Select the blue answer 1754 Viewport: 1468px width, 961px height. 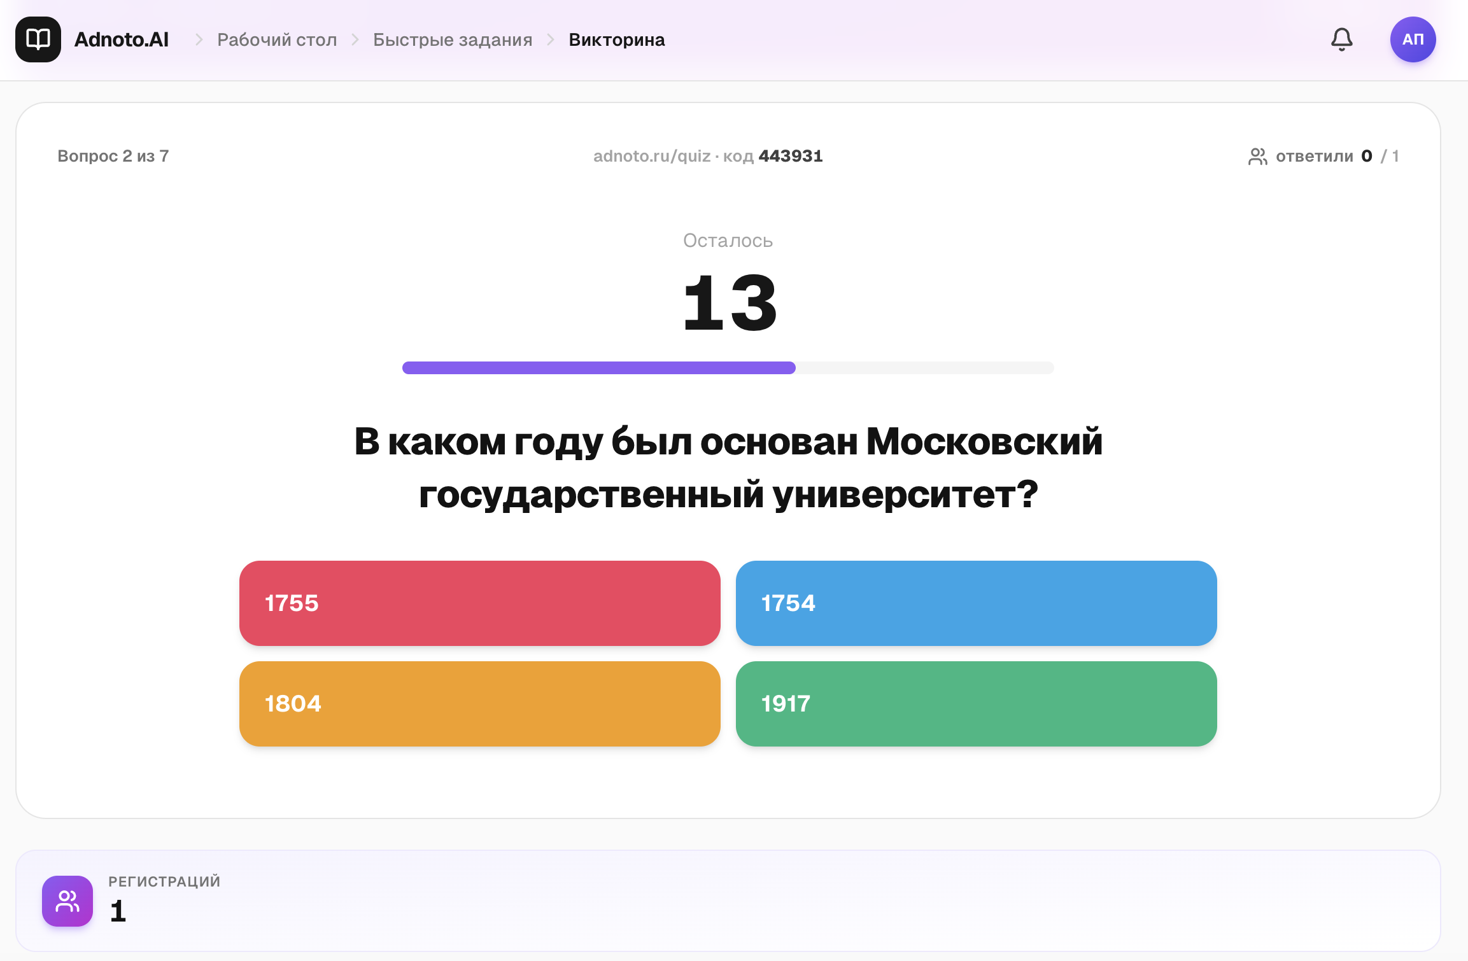click(x=977, y=603)
